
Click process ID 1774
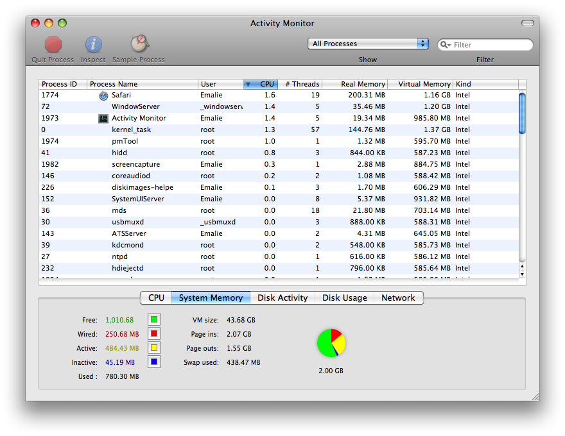tap(50, 95)
